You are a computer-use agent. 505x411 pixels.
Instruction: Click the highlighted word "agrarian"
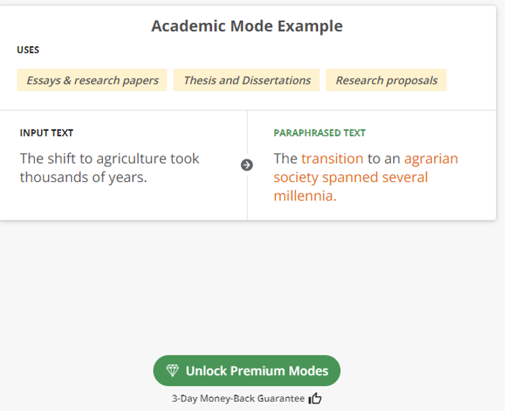point(431,158)
